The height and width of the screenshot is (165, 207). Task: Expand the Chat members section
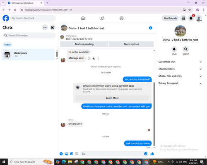[x=180, y=69]
